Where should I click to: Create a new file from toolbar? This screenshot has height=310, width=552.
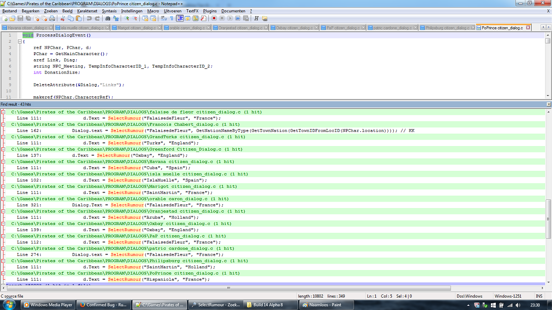[x=5, y=18]
